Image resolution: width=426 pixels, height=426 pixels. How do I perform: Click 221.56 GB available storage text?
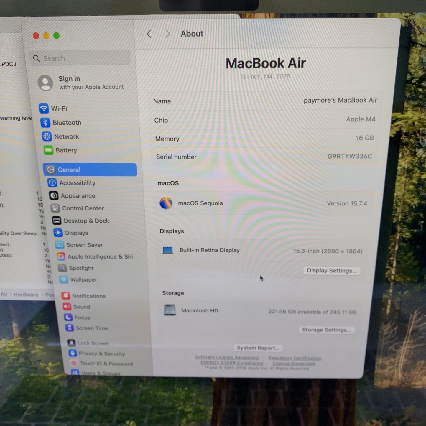pos(312,312)
